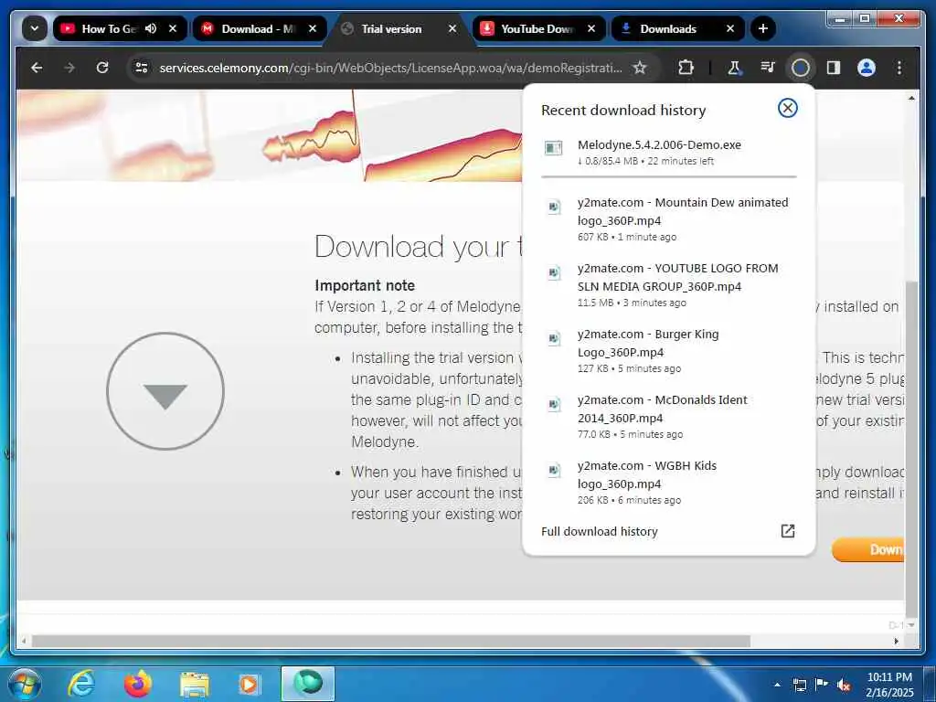This screenshot has height=702, width=936.
Task: Close the How To Get tab
Action: (173, 28)
